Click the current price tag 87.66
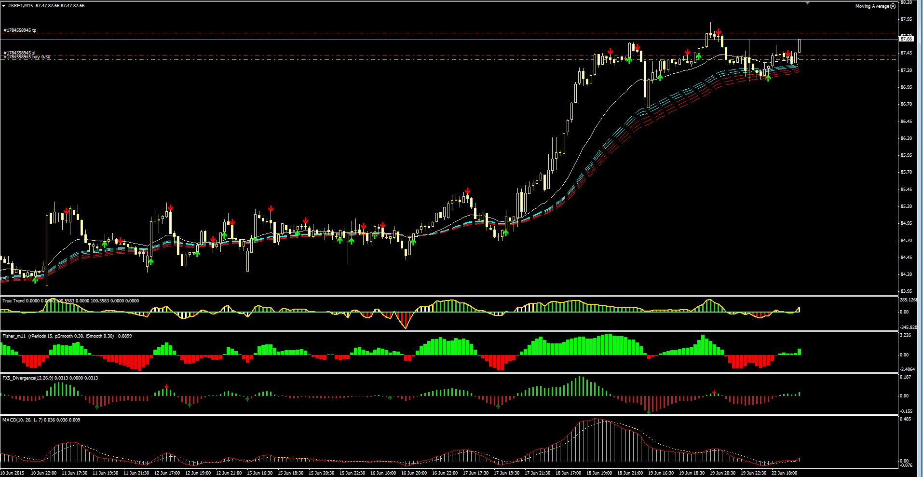The width and height of the screenshot is (923, 477). [x=907, y=39]
